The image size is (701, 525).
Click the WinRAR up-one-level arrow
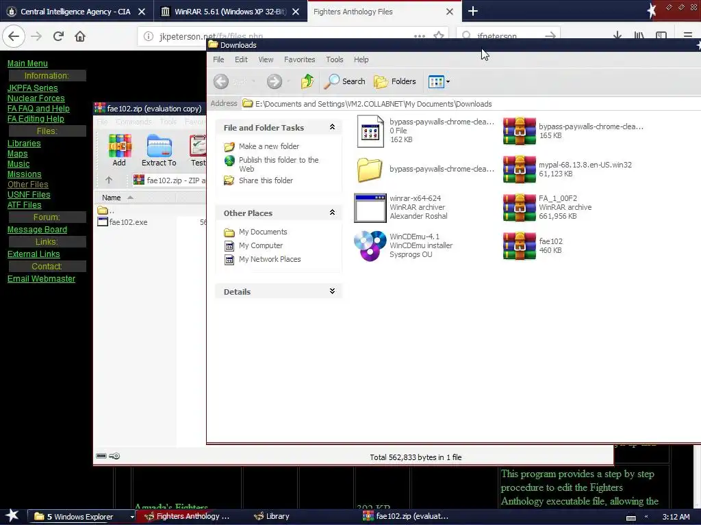tap(109, 180)
